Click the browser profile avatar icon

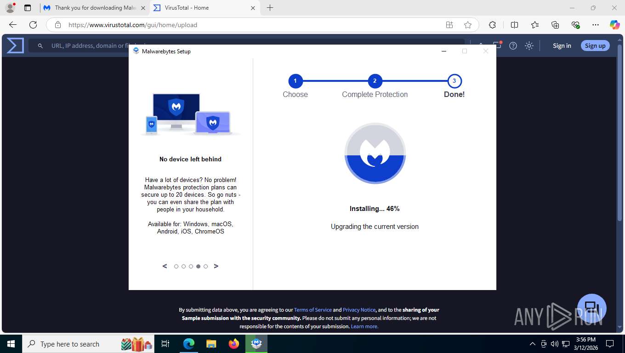click(x=10, y=8)
